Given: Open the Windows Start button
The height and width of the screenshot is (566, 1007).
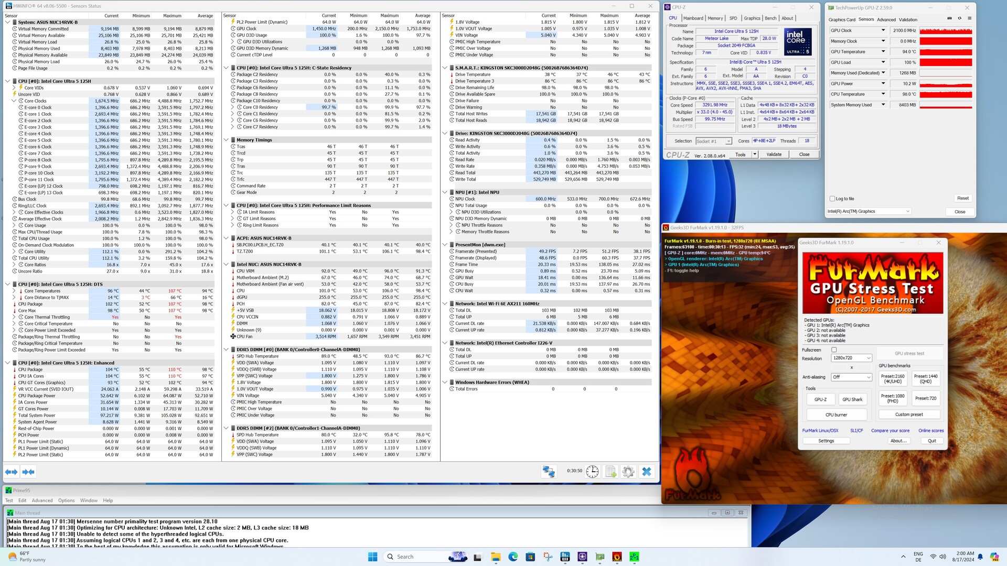Looking at the screenshot, I should pyautogui.click(x=372, y=557).
